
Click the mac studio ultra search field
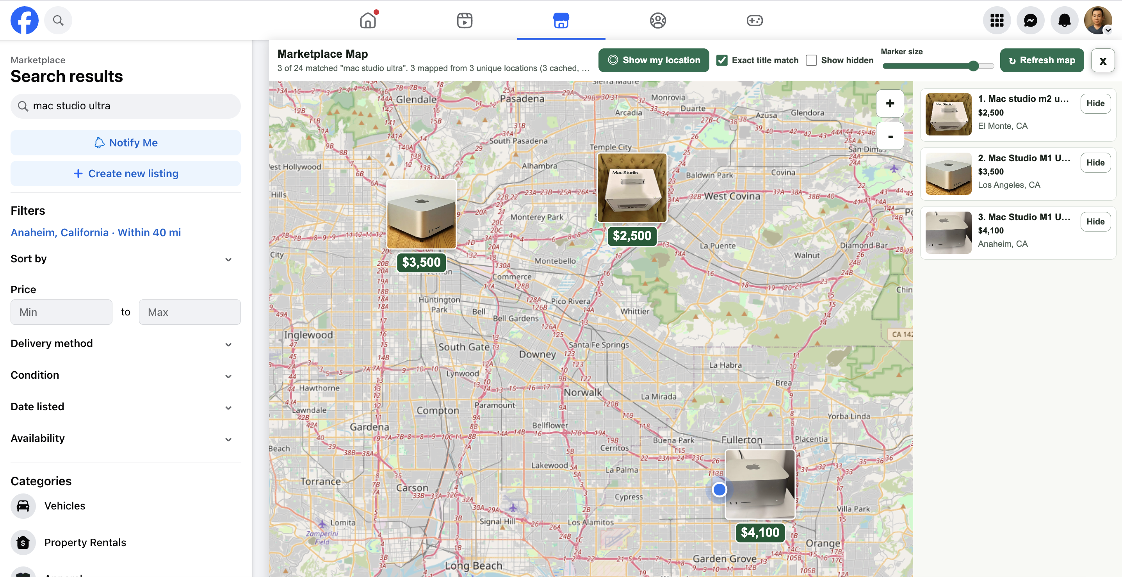(125, 106)
